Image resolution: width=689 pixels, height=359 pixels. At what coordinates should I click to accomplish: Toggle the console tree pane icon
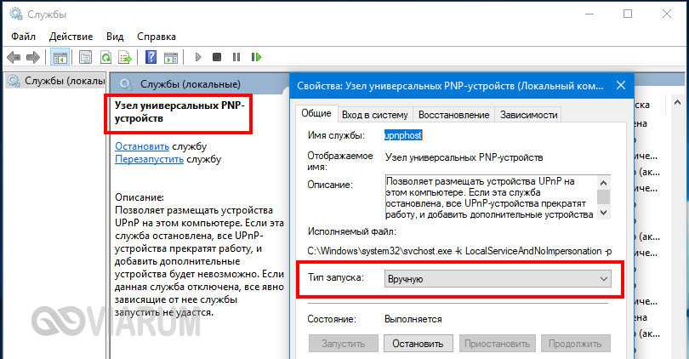60,57
